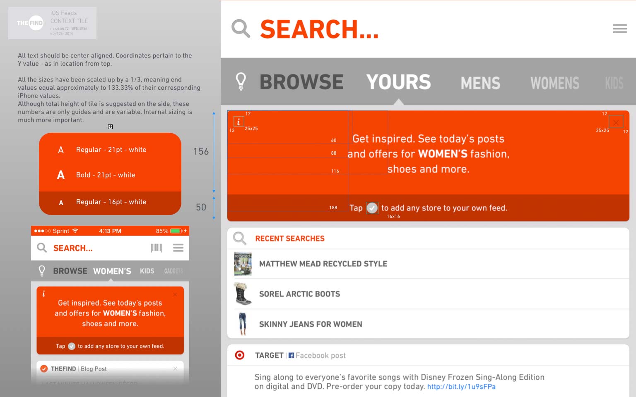Click the phone mockup lightbulb icon
This screenshot has width=636, height=397.
pyautogui.click(x=41, y=271)
